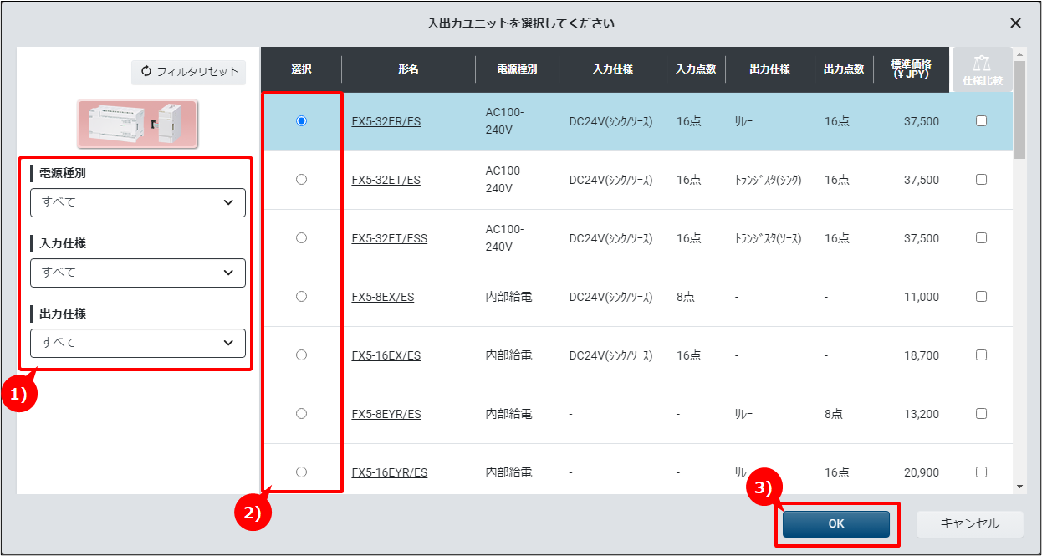Screen dimensions: 1042x556
Task: Click the 20,900 price cell
Action: pyautogui.click(x=922, y=472)
